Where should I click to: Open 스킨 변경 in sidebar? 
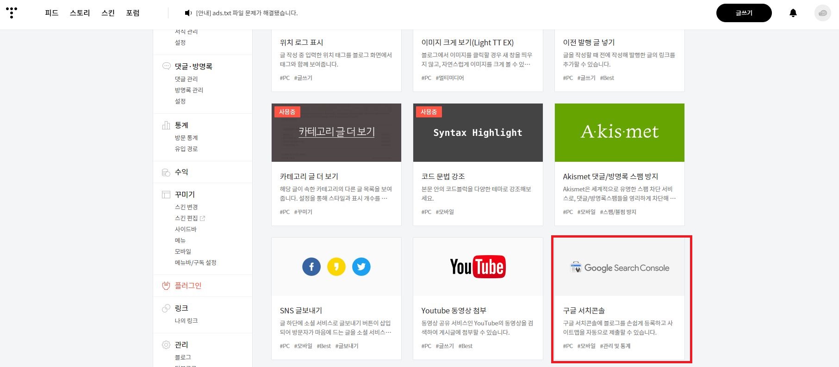[x=186, y=207]
